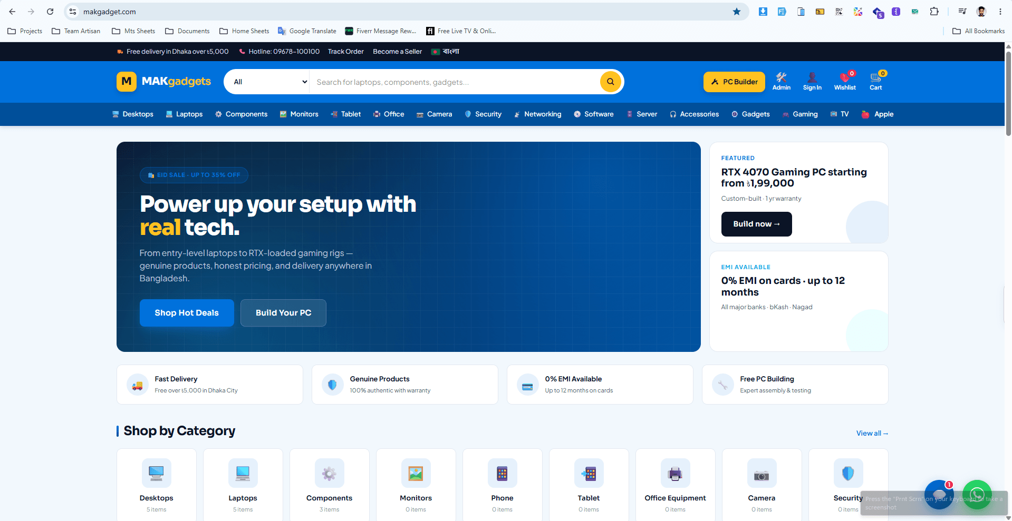
Task: Click the Fast Delivery truck icon
Action: [x=138, y=385]
